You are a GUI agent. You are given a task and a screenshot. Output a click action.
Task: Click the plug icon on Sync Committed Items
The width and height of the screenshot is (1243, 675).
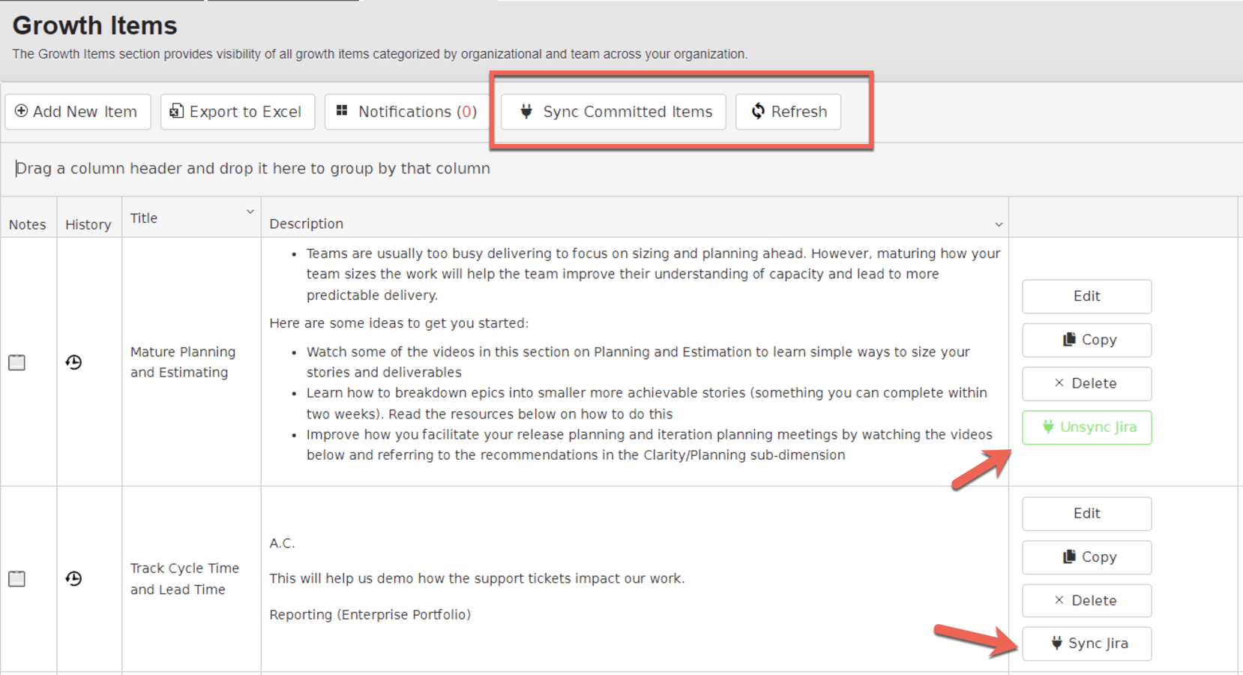click(526, 111)
